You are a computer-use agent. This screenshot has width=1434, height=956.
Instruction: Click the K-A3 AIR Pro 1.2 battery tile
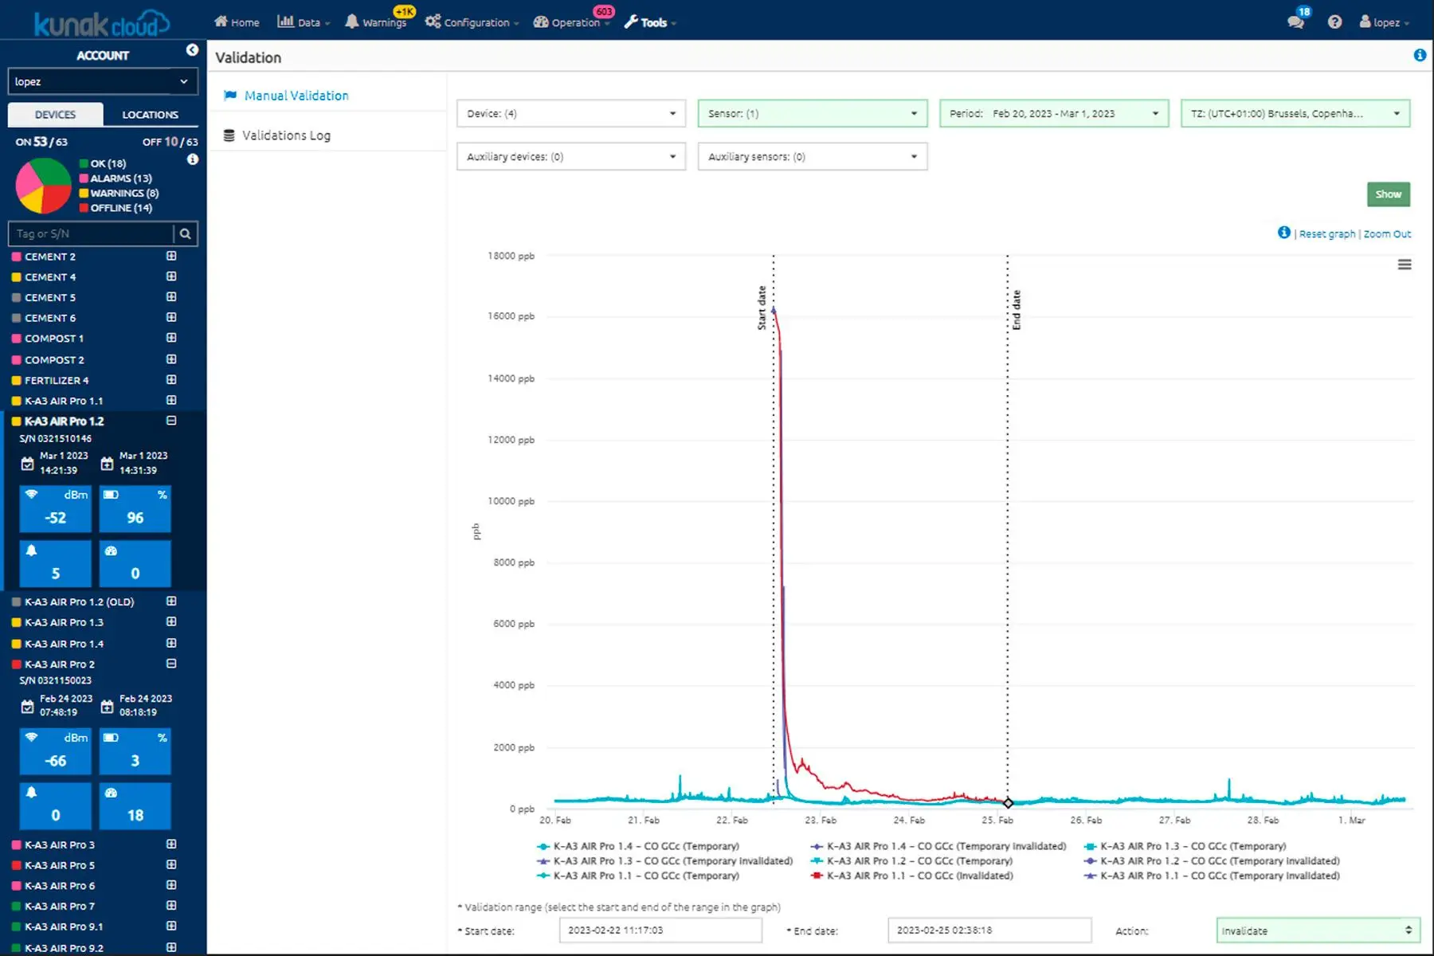(x=135, y=508)
